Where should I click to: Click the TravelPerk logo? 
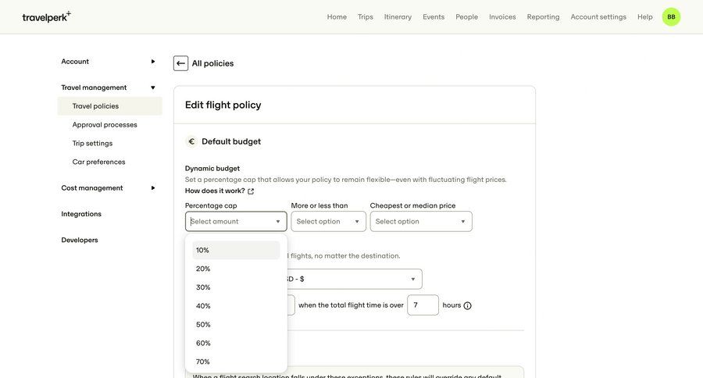click(x=46, y=16)
